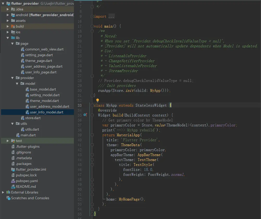The width and height of the screenshot is (261, 219).
Task: Collapse the flutter_provider project root
Action: (x=3, y=3)
